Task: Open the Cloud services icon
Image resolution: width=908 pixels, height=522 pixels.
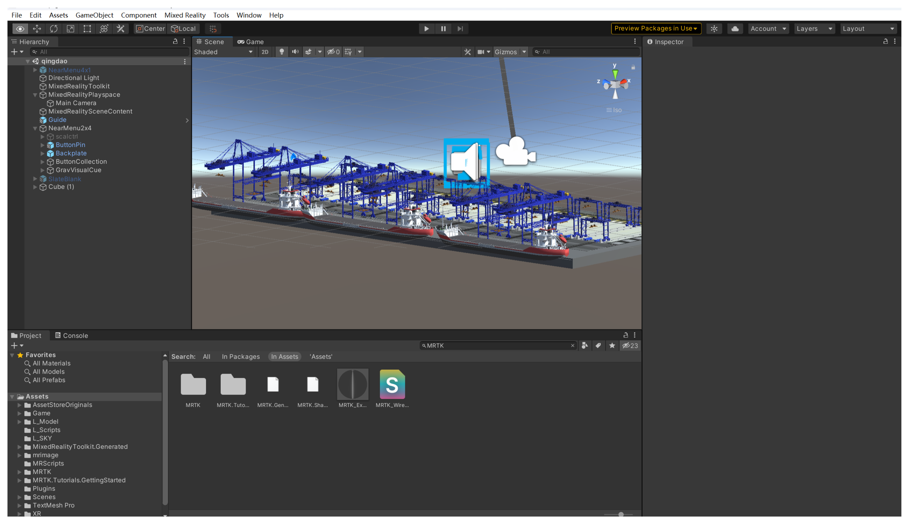Action: 734,29
